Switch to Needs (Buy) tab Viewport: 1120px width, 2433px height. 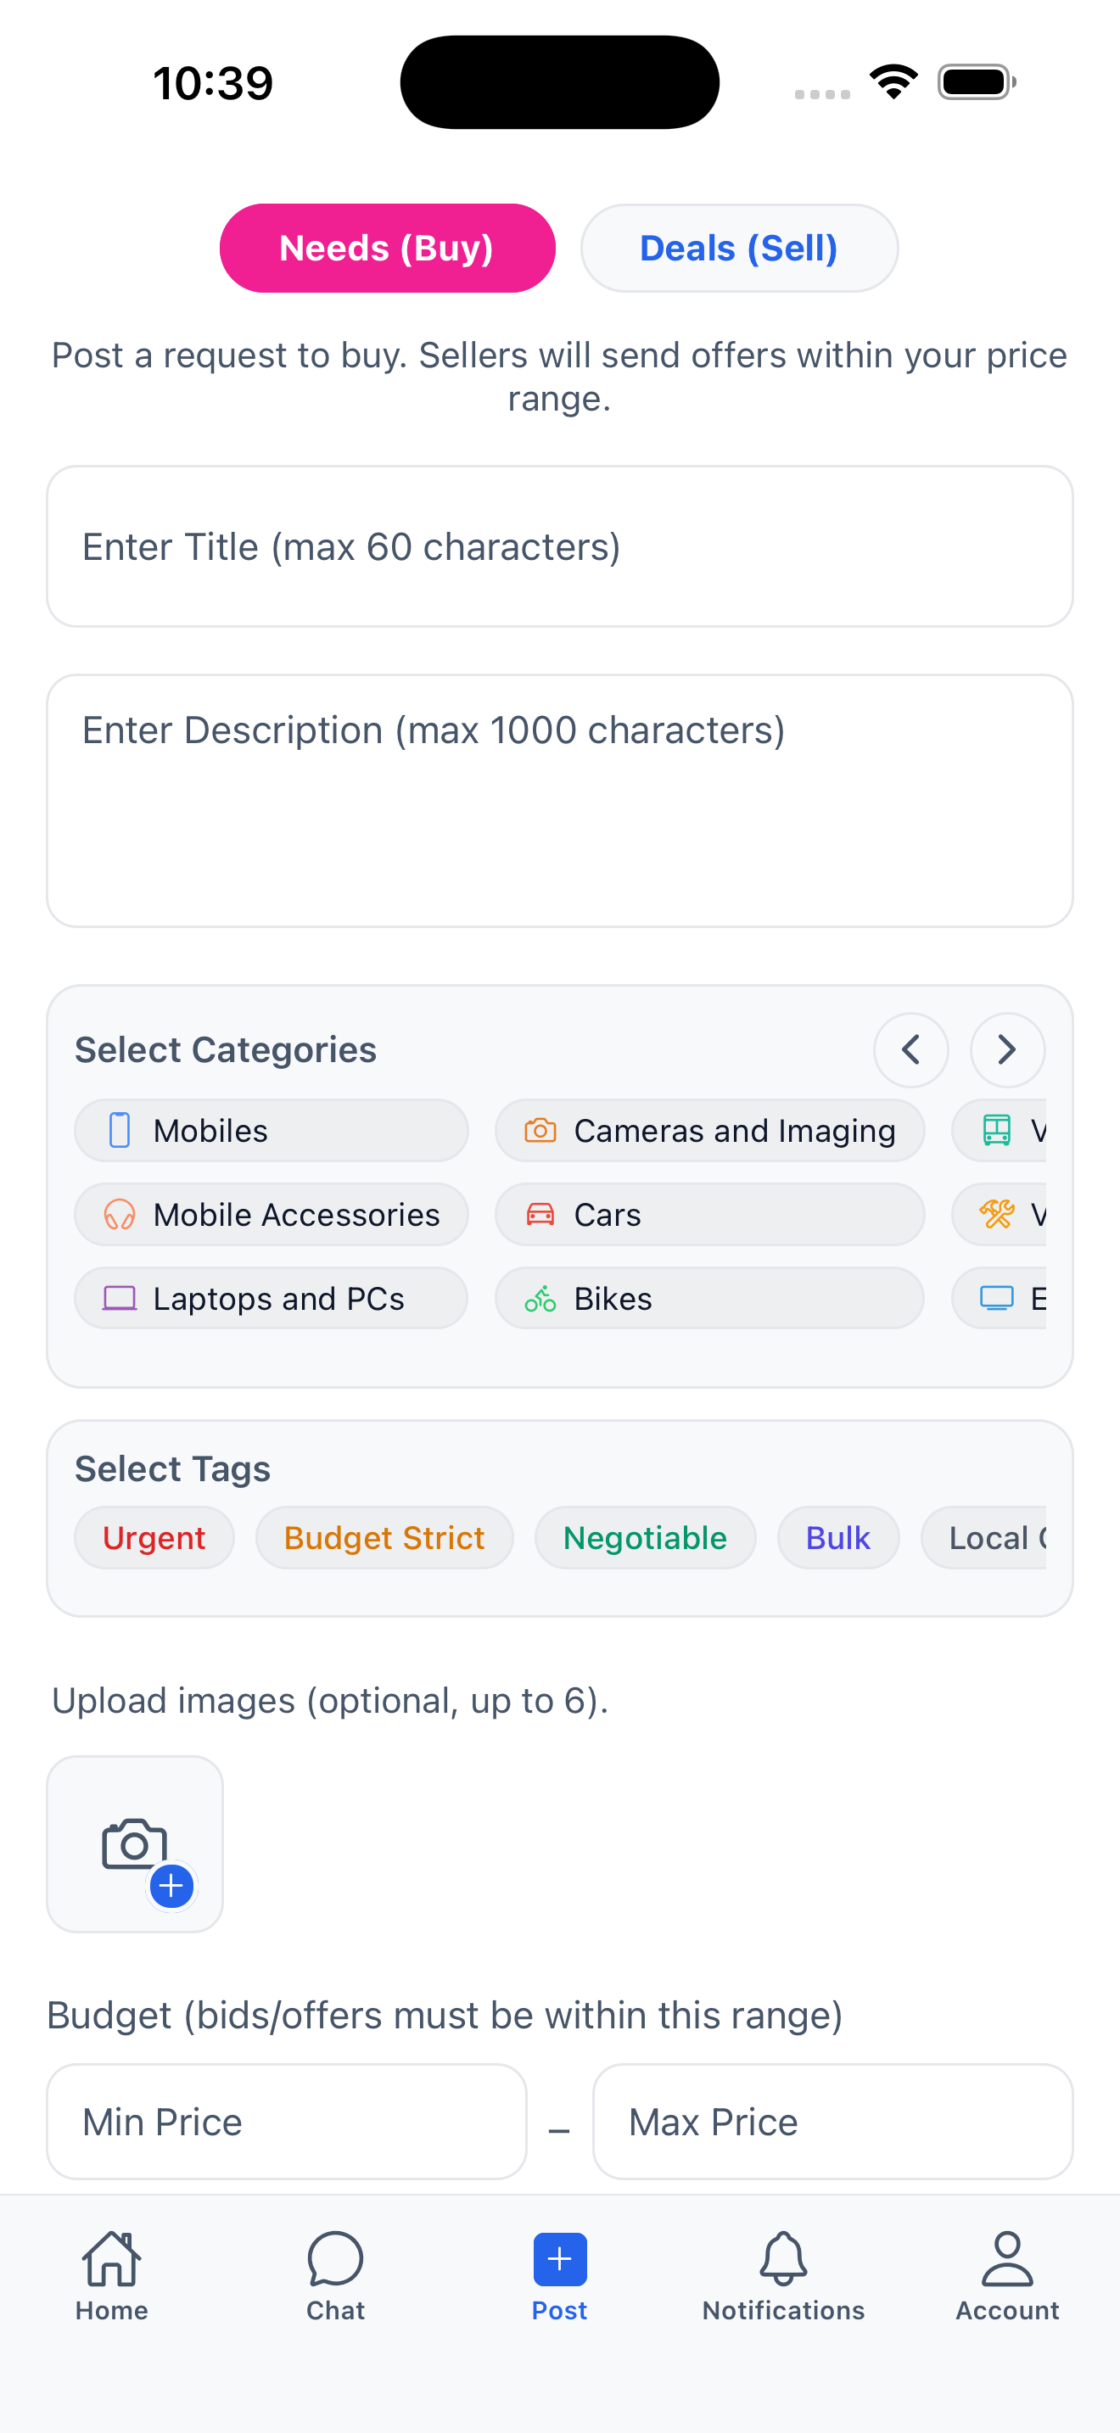tap(387, 249)
